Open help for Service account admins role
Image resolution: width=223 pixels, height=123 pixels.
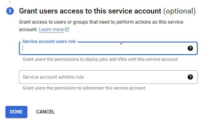point(190,77)
